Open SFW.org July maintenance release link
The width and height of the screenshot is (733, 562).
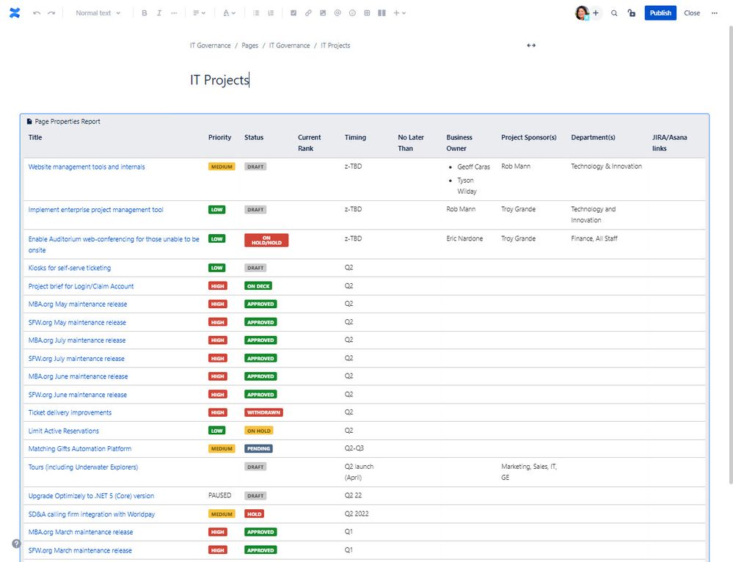[x=76, y=359]
